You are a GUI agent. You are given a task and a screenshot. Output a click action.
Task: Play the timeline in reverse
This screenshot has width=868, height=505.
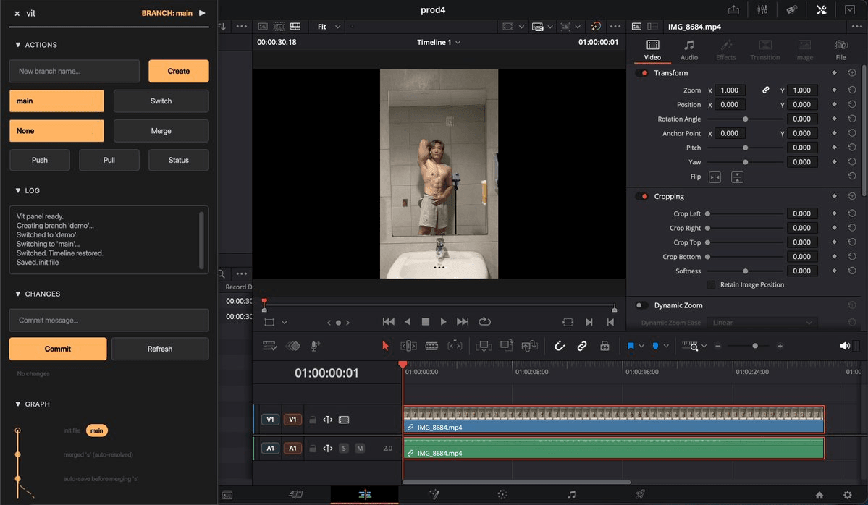[408, 321]
